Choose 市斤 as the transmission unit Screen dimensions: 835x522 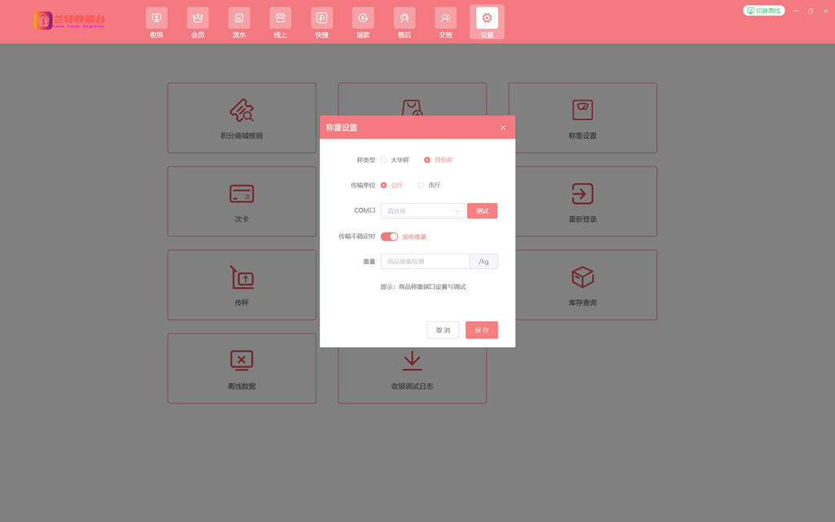coord(422,185)
